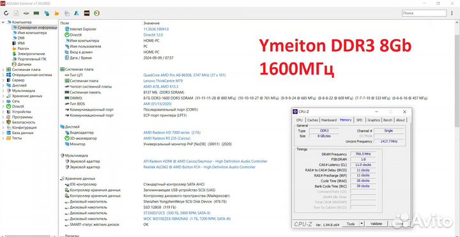Expand the Устройства tree node
The image size is (460, 237).
pyautogui.click(x=3, y=112)
